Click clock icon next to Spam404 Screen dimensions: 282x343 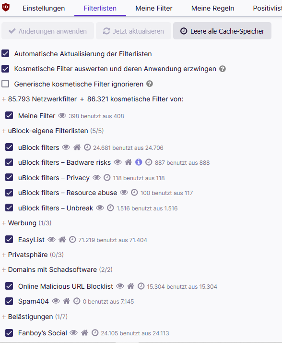(x=77, y=301)
